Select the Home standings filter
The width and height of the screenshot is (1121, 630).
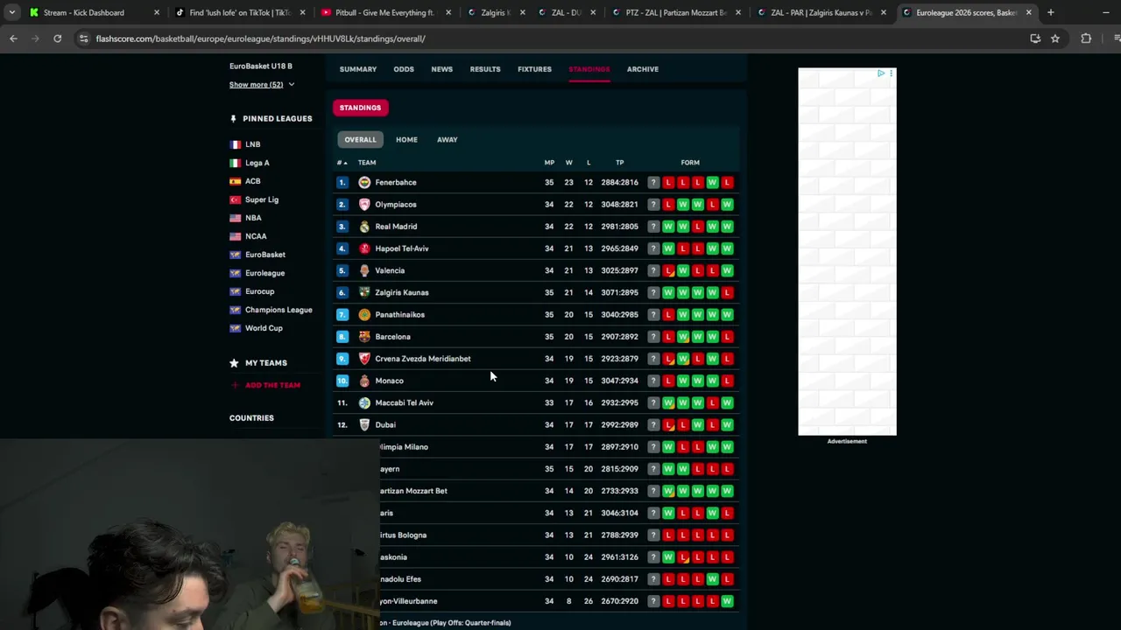point(406,140)
